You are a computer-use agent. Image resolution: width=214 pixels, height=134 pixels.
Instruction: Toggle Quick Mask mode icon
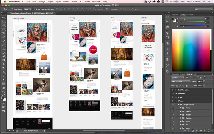[4, 103]
